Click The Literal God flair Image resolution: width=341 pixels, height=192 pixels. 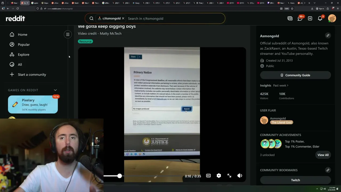coord(281,122)
